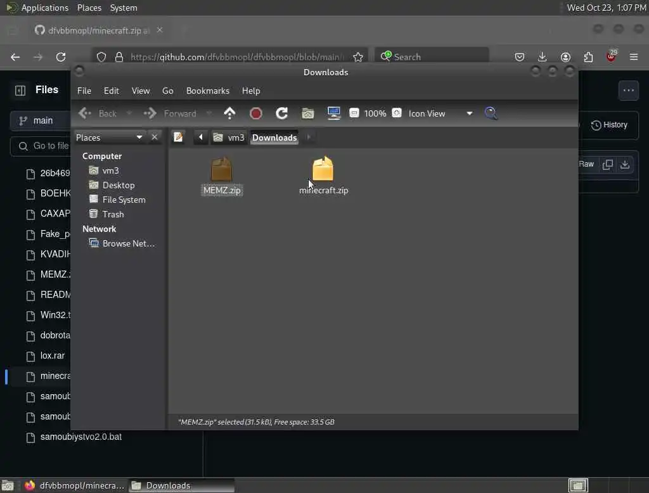
Task: Click the Firefox Search field
Action: pos(432,56)
